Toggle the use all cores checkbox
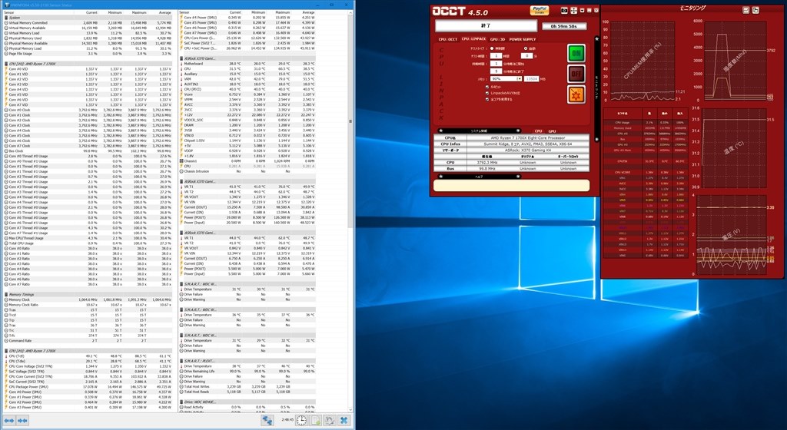 [486, 99]
